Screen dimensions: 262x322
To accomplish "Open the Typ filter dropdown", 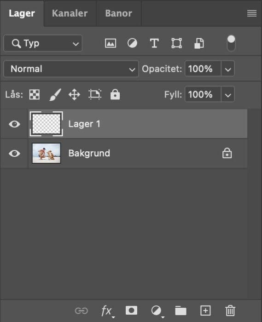I will click(x=43, y=43).
